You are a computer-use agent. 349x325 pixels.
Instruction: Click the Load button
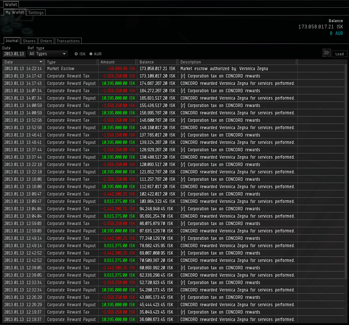click(x=339, y=54)
